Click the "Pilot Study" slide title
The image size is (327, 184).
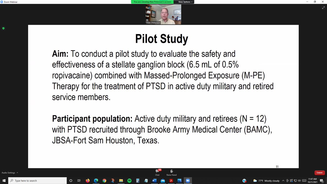pos(162,39)
